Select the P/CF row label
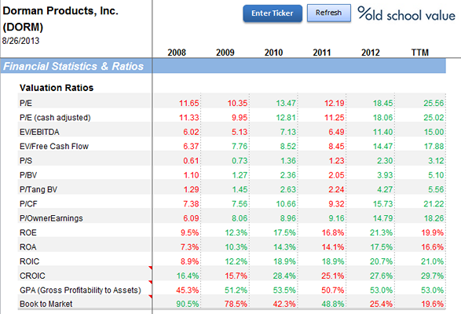Screen dimensions: 461x314 28,204
